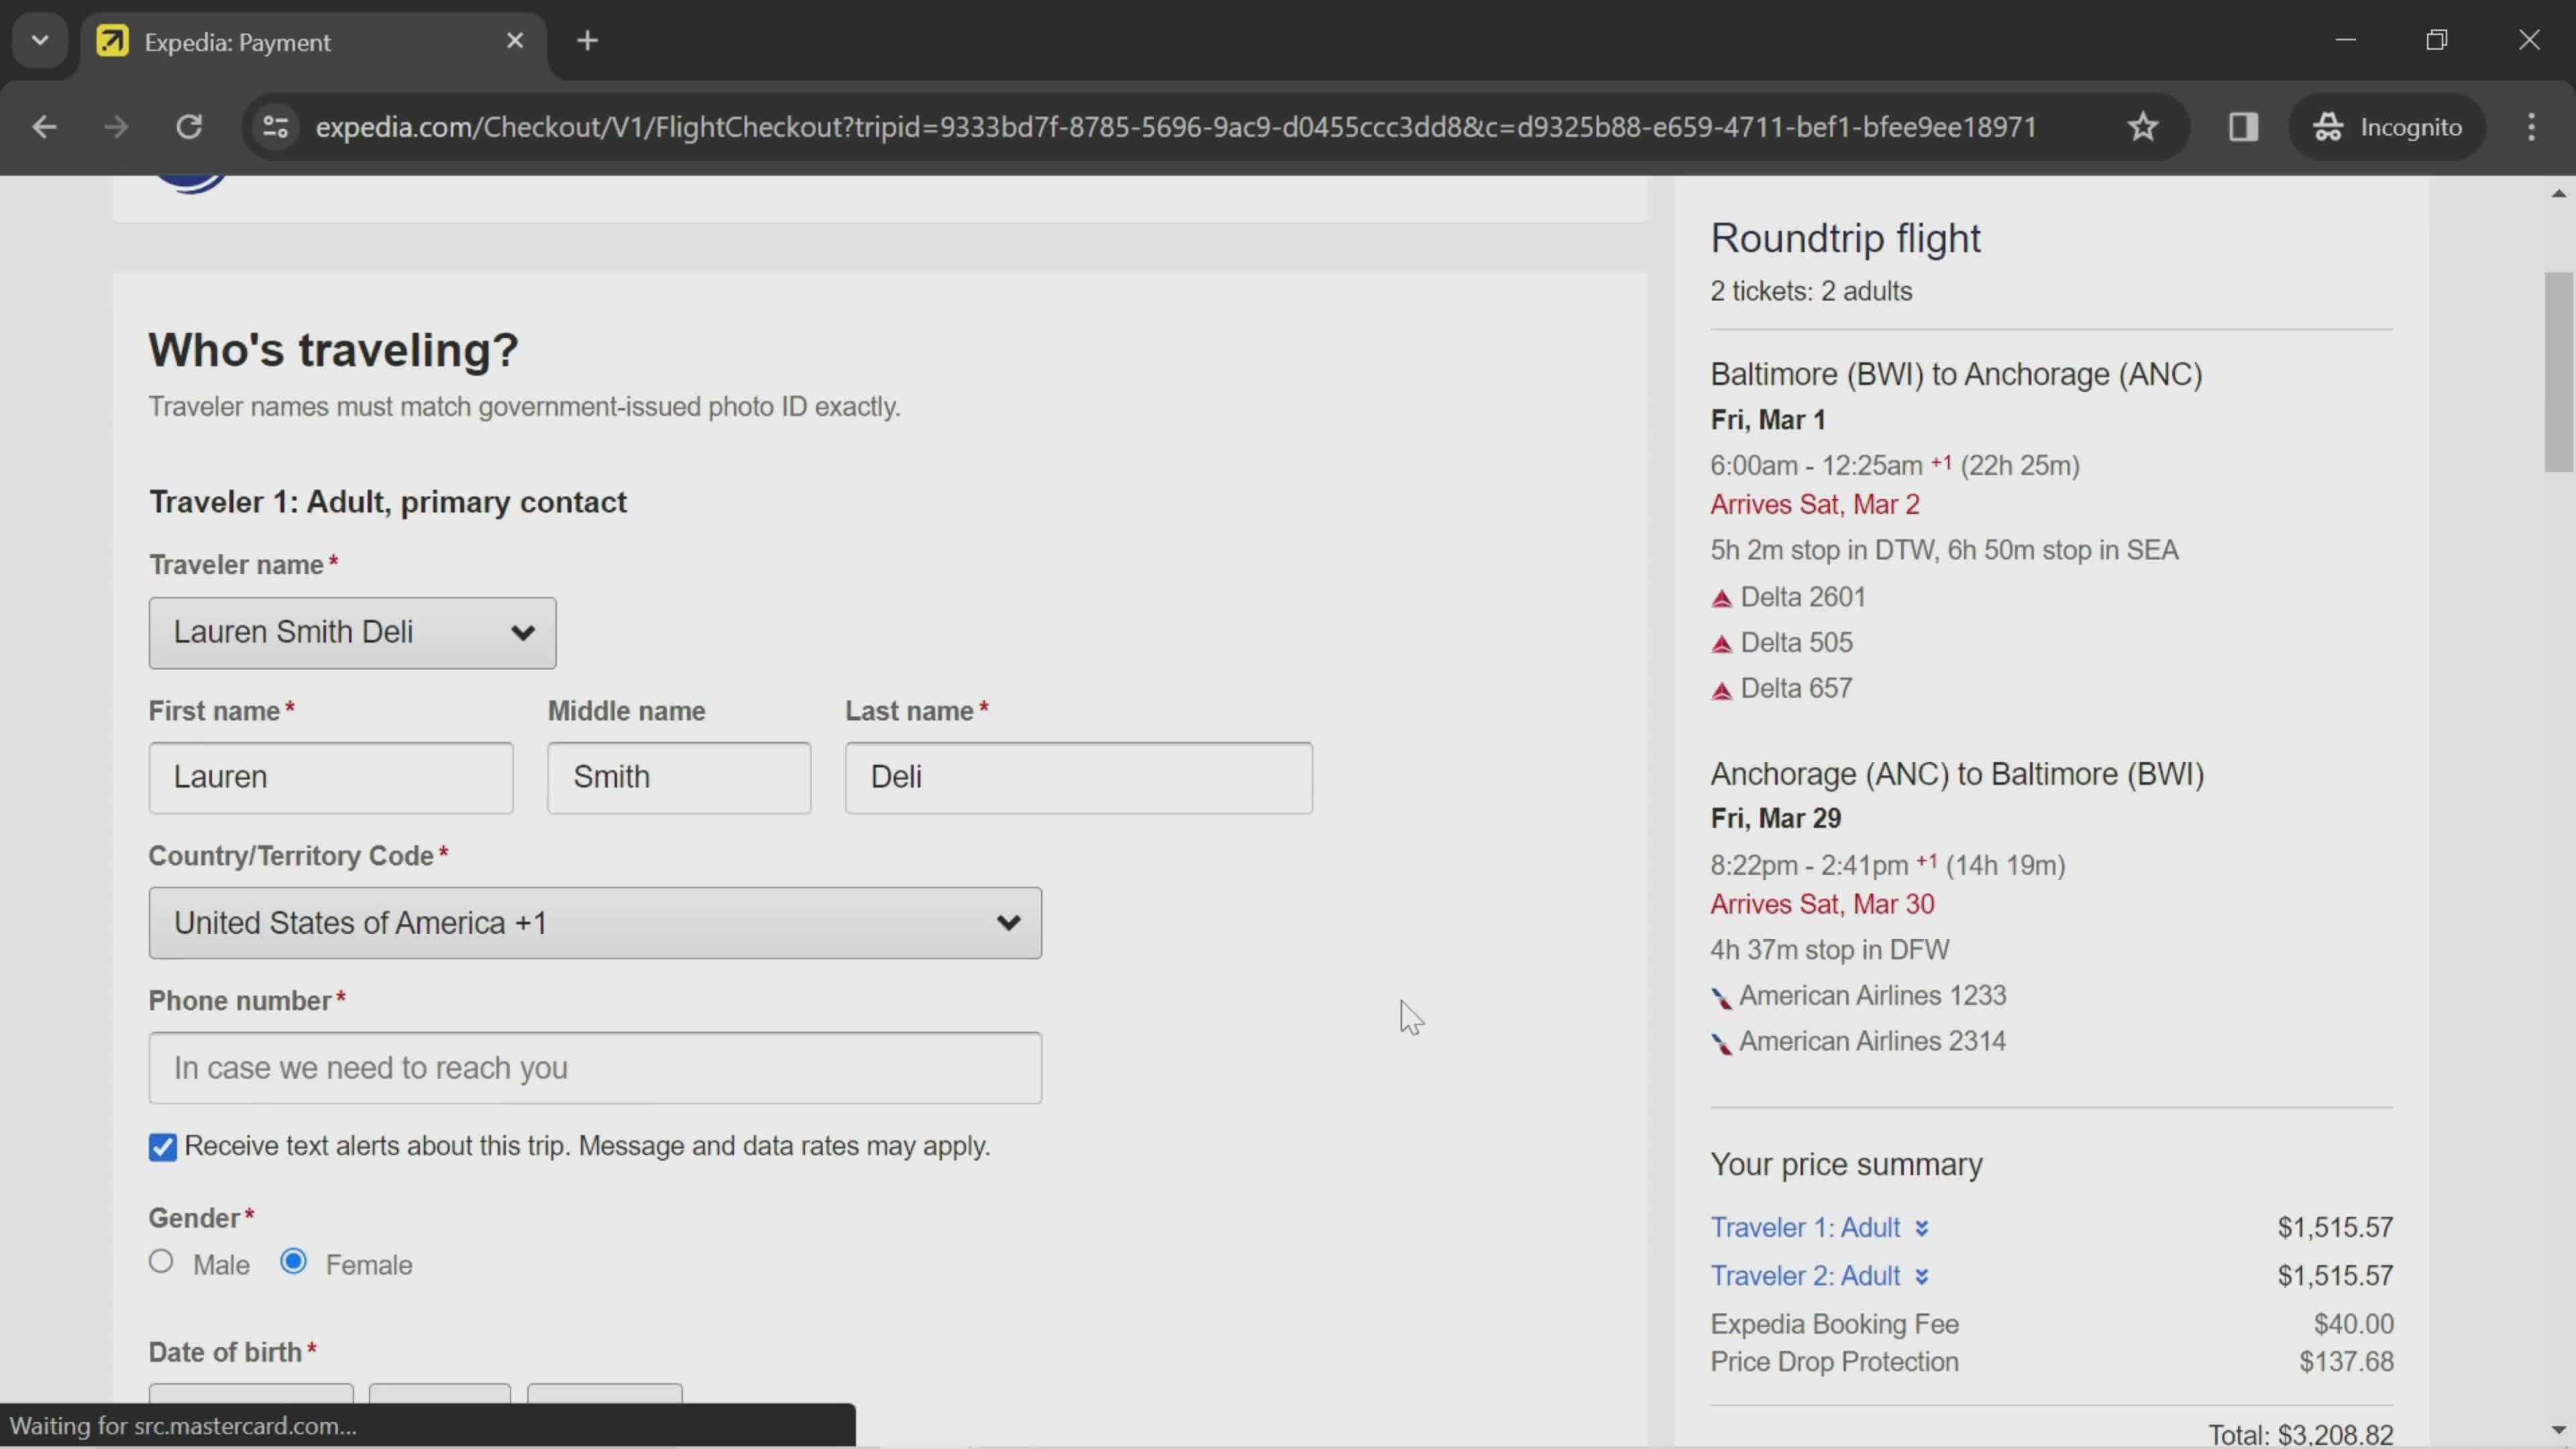The image size is (2576, 1449).
Task: Reload the Expedia payment page
Action: coord(189,127)
